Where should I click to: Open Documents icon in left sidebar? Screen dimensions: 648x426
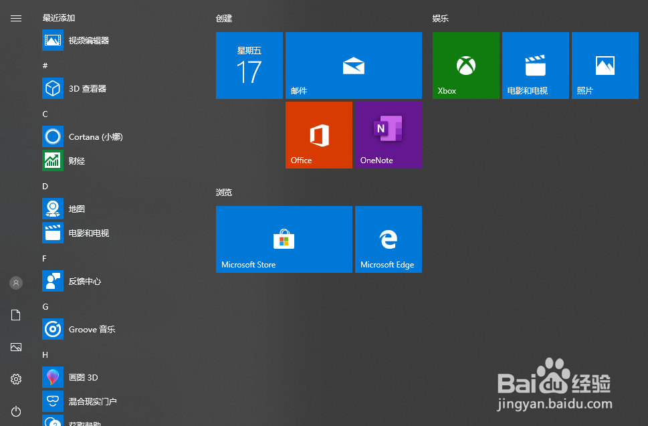pyautogui.click(x=15, y=315)
